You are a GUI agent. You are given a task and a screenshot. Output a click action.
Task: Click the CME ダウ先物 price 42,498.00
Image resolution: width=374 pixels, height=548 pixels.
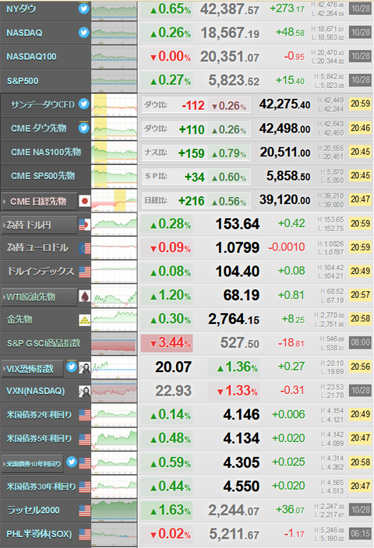click(x=285, y=128)
